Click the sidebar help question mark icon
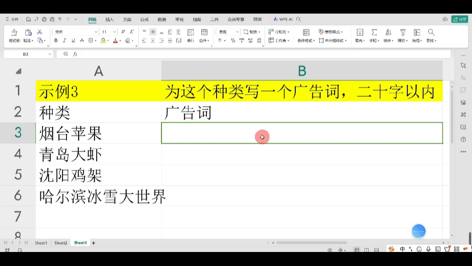This screenshot has width=472, height=266. pyautogui.click(x=463, y=139)
